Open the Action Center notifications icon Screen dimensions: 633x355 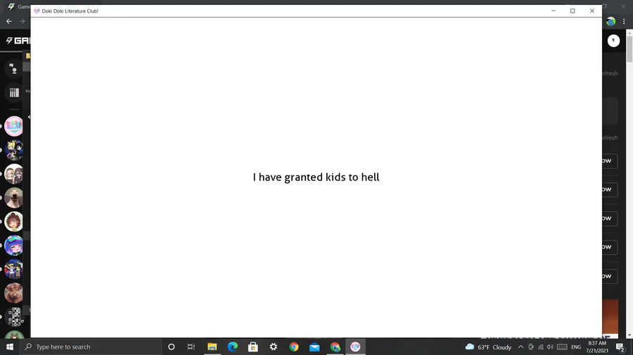point(621,347)
